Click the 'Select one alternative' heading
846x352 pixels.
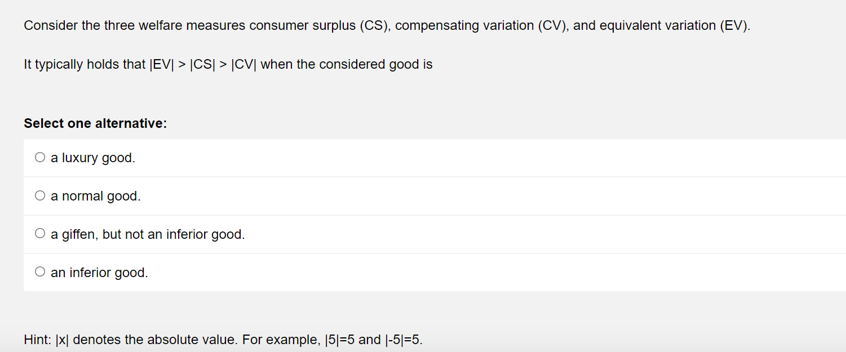95,123
